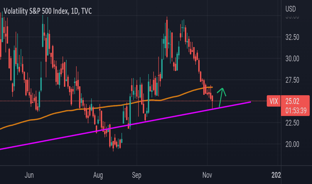
Task: Click the red VIX price label
Action: [x=274, y=101]
